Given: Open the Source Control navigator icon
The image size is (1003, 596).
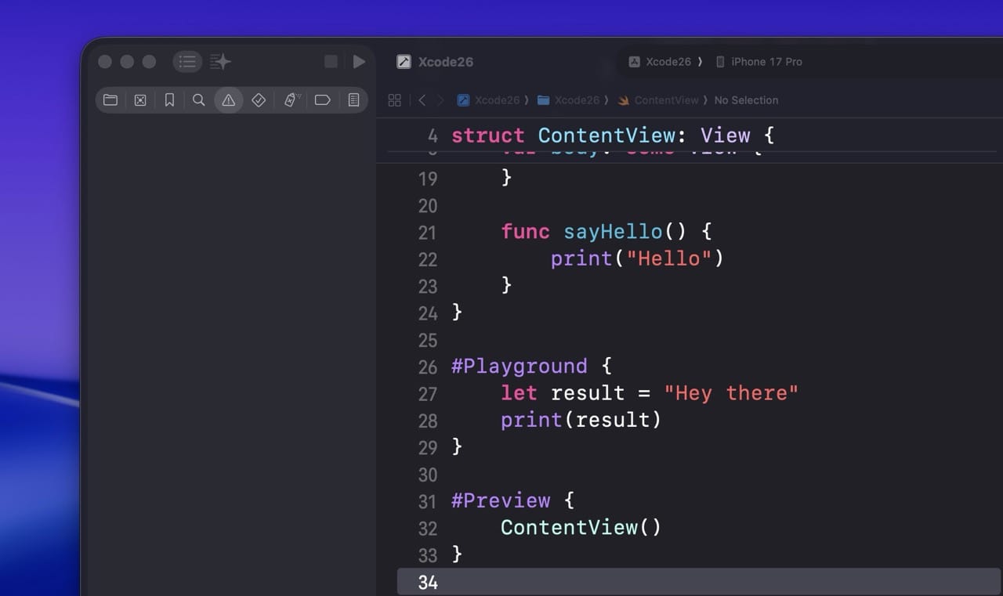Looking at the screenshot, I should [x=140, y=100].
